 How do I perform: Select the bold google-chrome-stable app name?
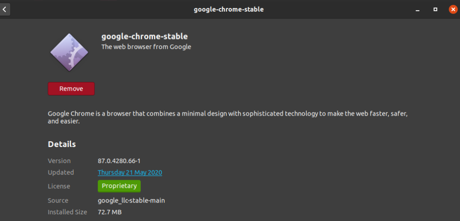pos(144,36)
